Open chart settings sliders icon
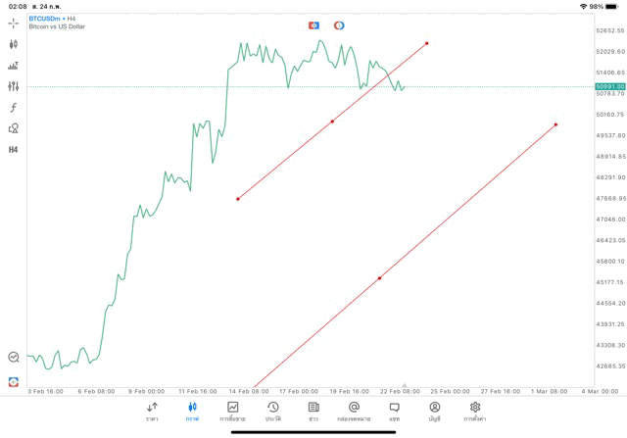 (x=14, y=86)
